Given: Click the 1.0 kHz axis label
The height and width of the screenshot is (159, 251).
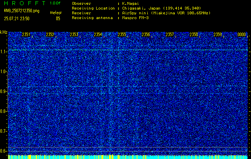Looking at the screenshot, I should [x=3, y=72].
